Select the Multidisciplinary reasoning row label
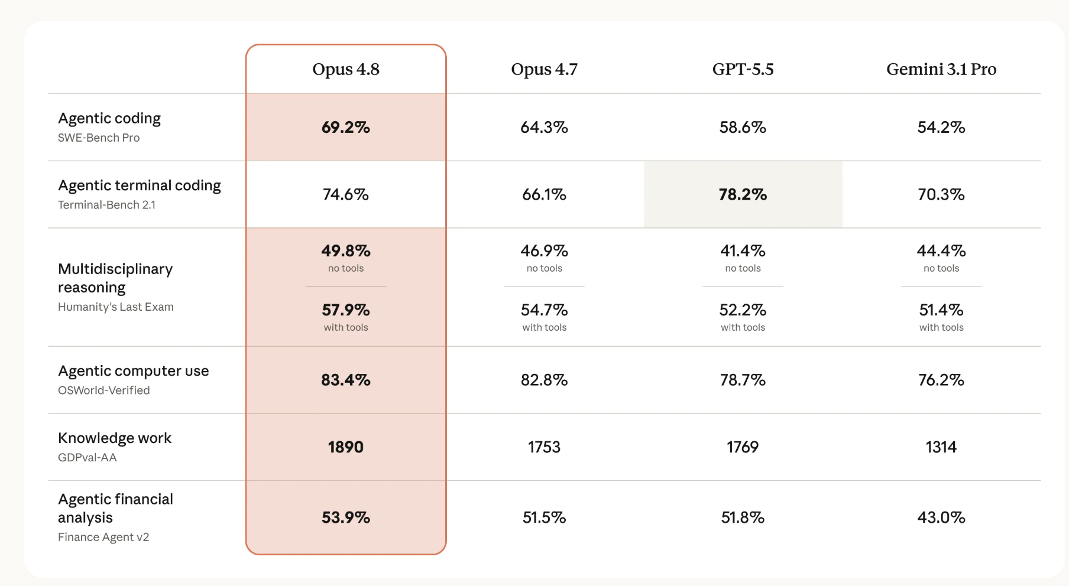Image resolution: width=1069 pixels, height=586 pixels. point(115,278)
